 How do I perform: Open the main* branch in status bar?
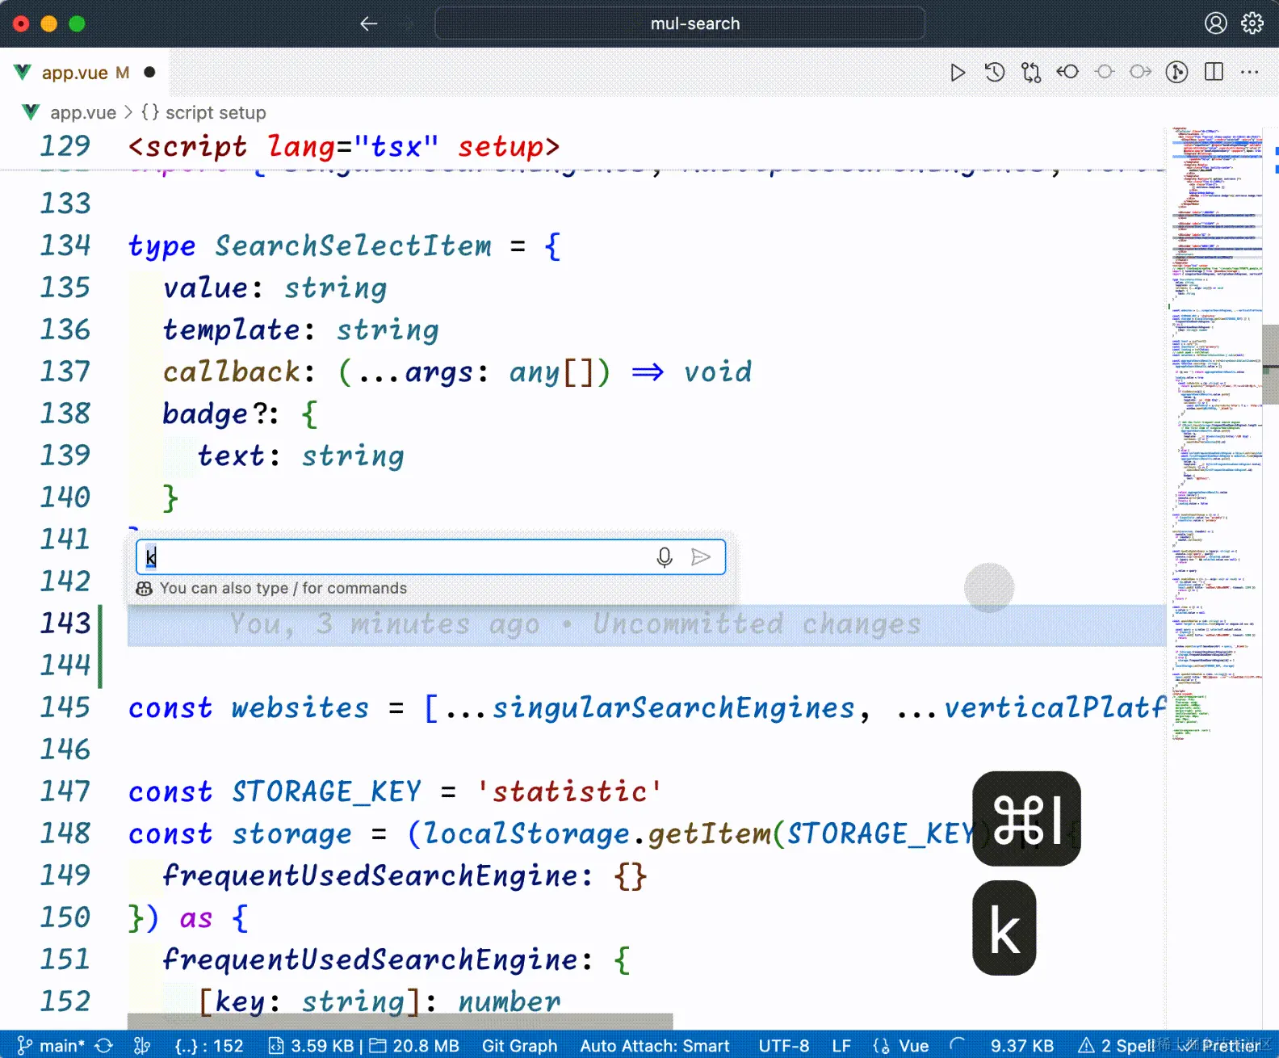50,1046
